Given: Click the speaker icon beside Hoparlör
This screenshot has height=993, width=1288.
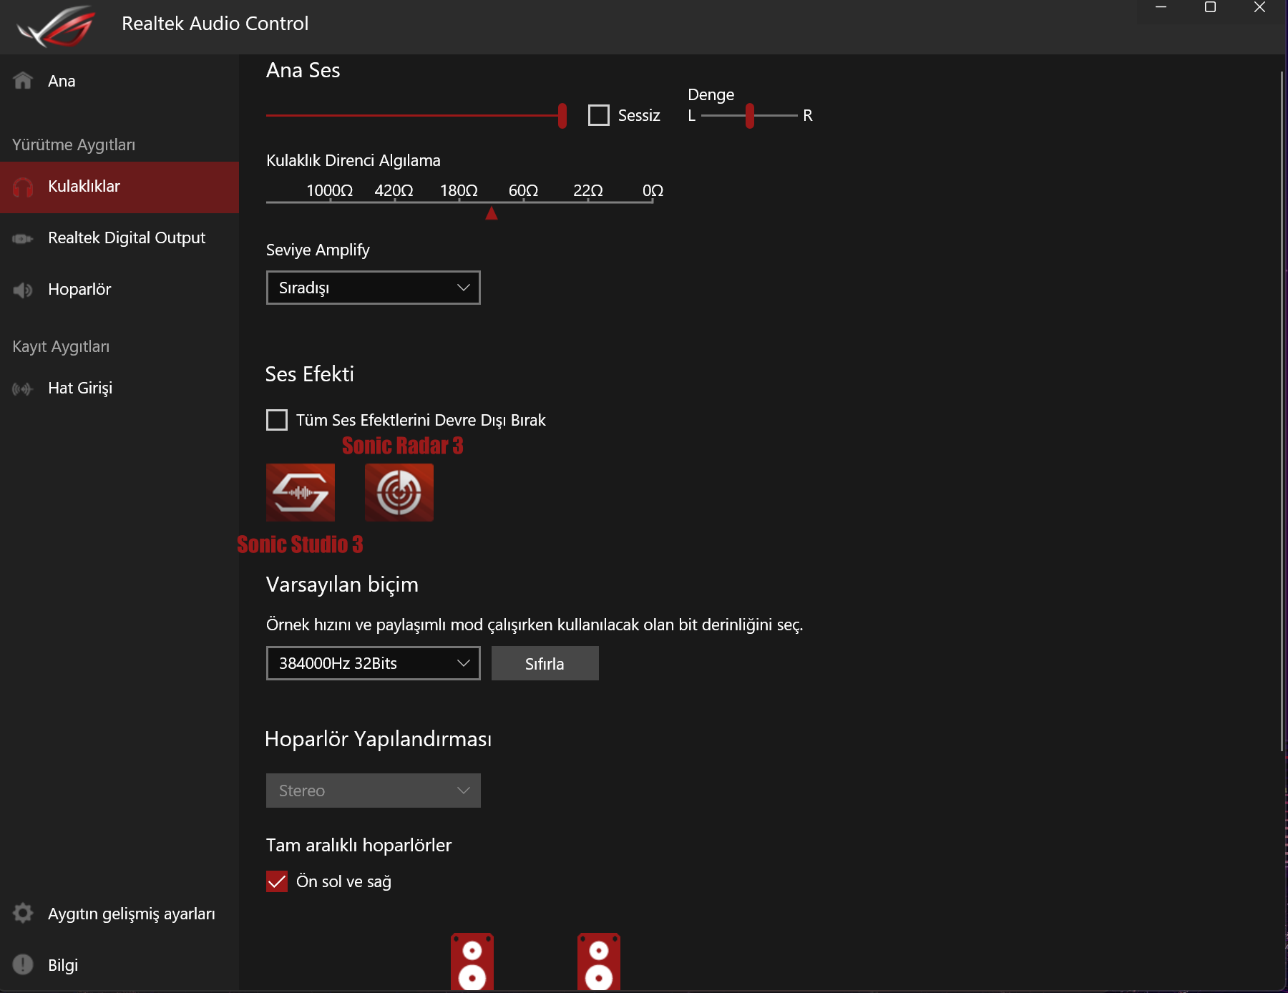Looking at the screenshot, I should 23,290.
